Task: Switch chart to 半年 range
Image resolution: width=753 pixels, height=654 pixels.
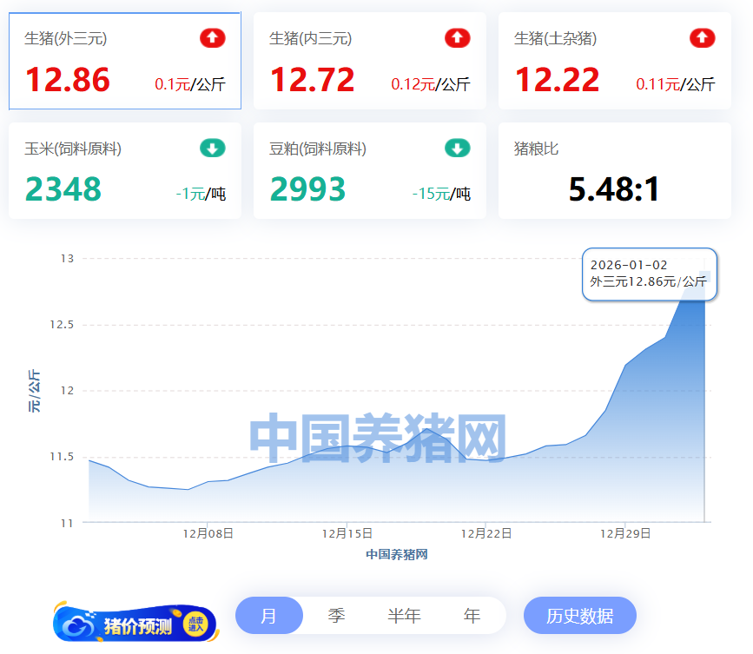Action: (x=404, y=616)
